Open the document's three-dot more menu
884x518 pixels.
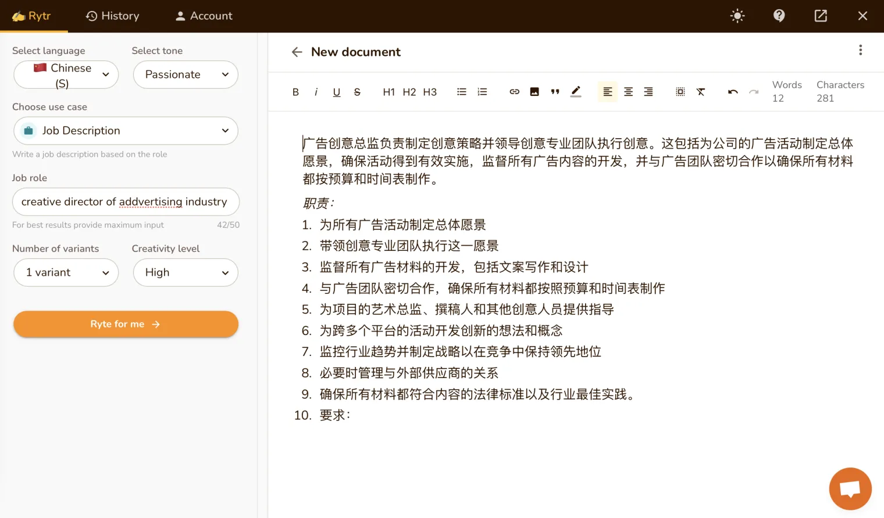pyautogui.click(x=861, y=50)
